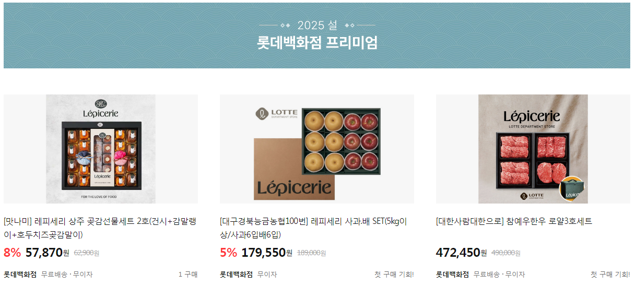Select the 179,550원 discounted price
Image resolution: width=636 pixels, height=286 pixels.
267,253
